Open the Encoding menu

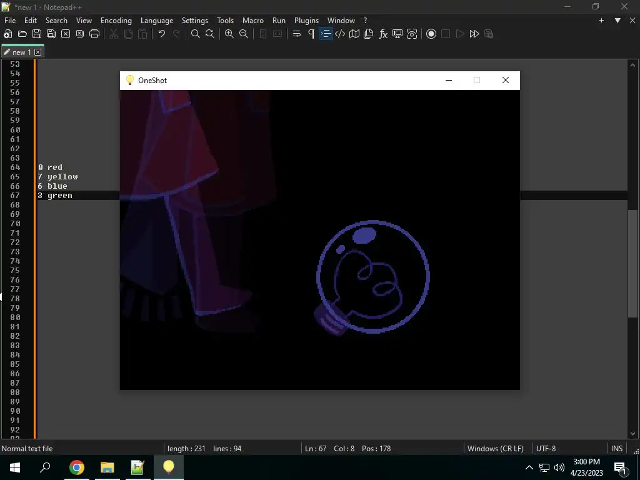coord(116,21)
